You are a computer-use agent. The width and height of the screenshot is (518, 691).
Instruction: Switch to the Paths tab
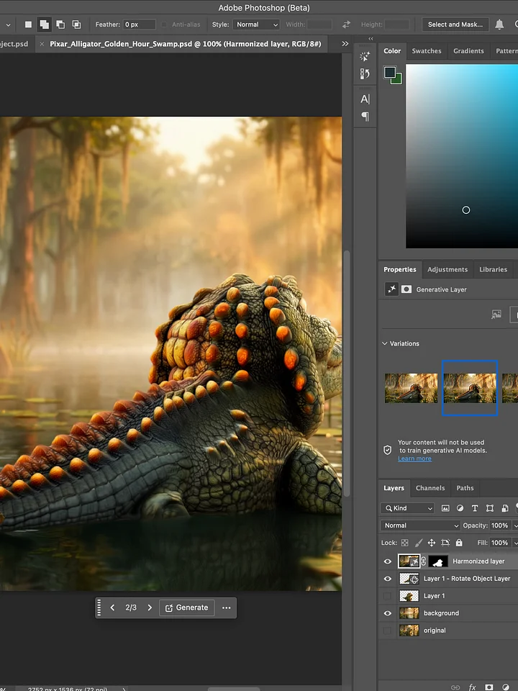coord(465,488)
